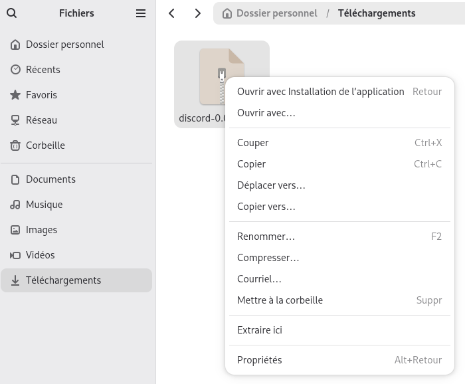
Task: Go back with the left arrow
Action: [172, 13]
